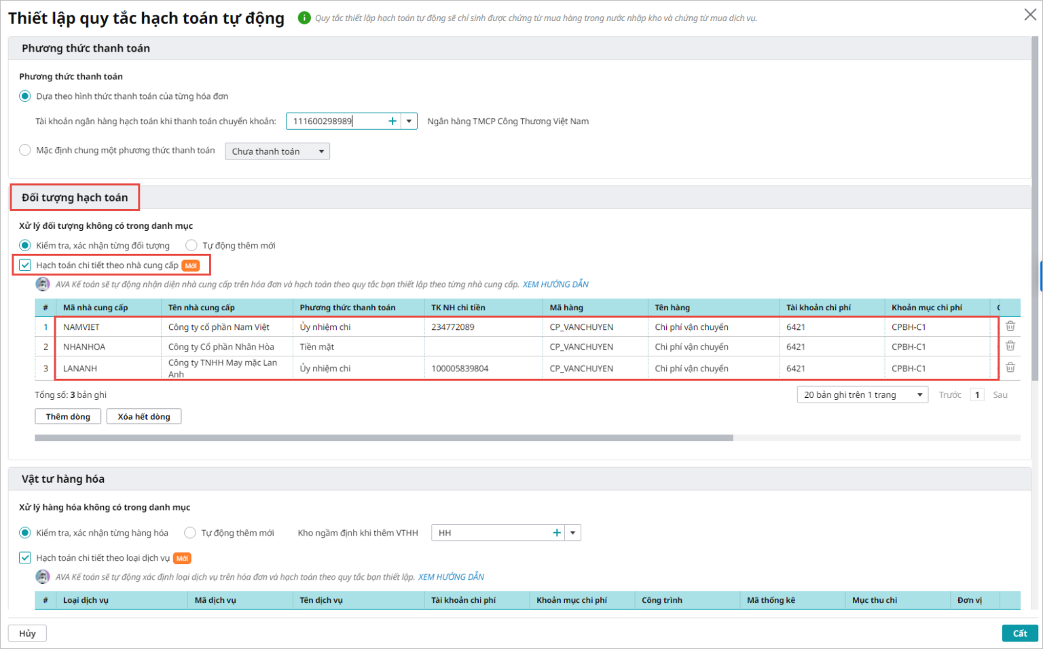Expand the bank account 111600298989 dropdown arrow
Screen dimensions: 1043x649
tap(409, 121)
